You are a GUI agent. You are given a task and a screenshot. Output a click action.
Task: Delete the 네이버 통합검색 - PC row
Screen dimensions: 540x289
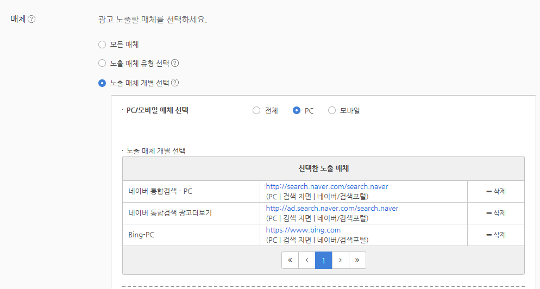(x=496, y=191)
